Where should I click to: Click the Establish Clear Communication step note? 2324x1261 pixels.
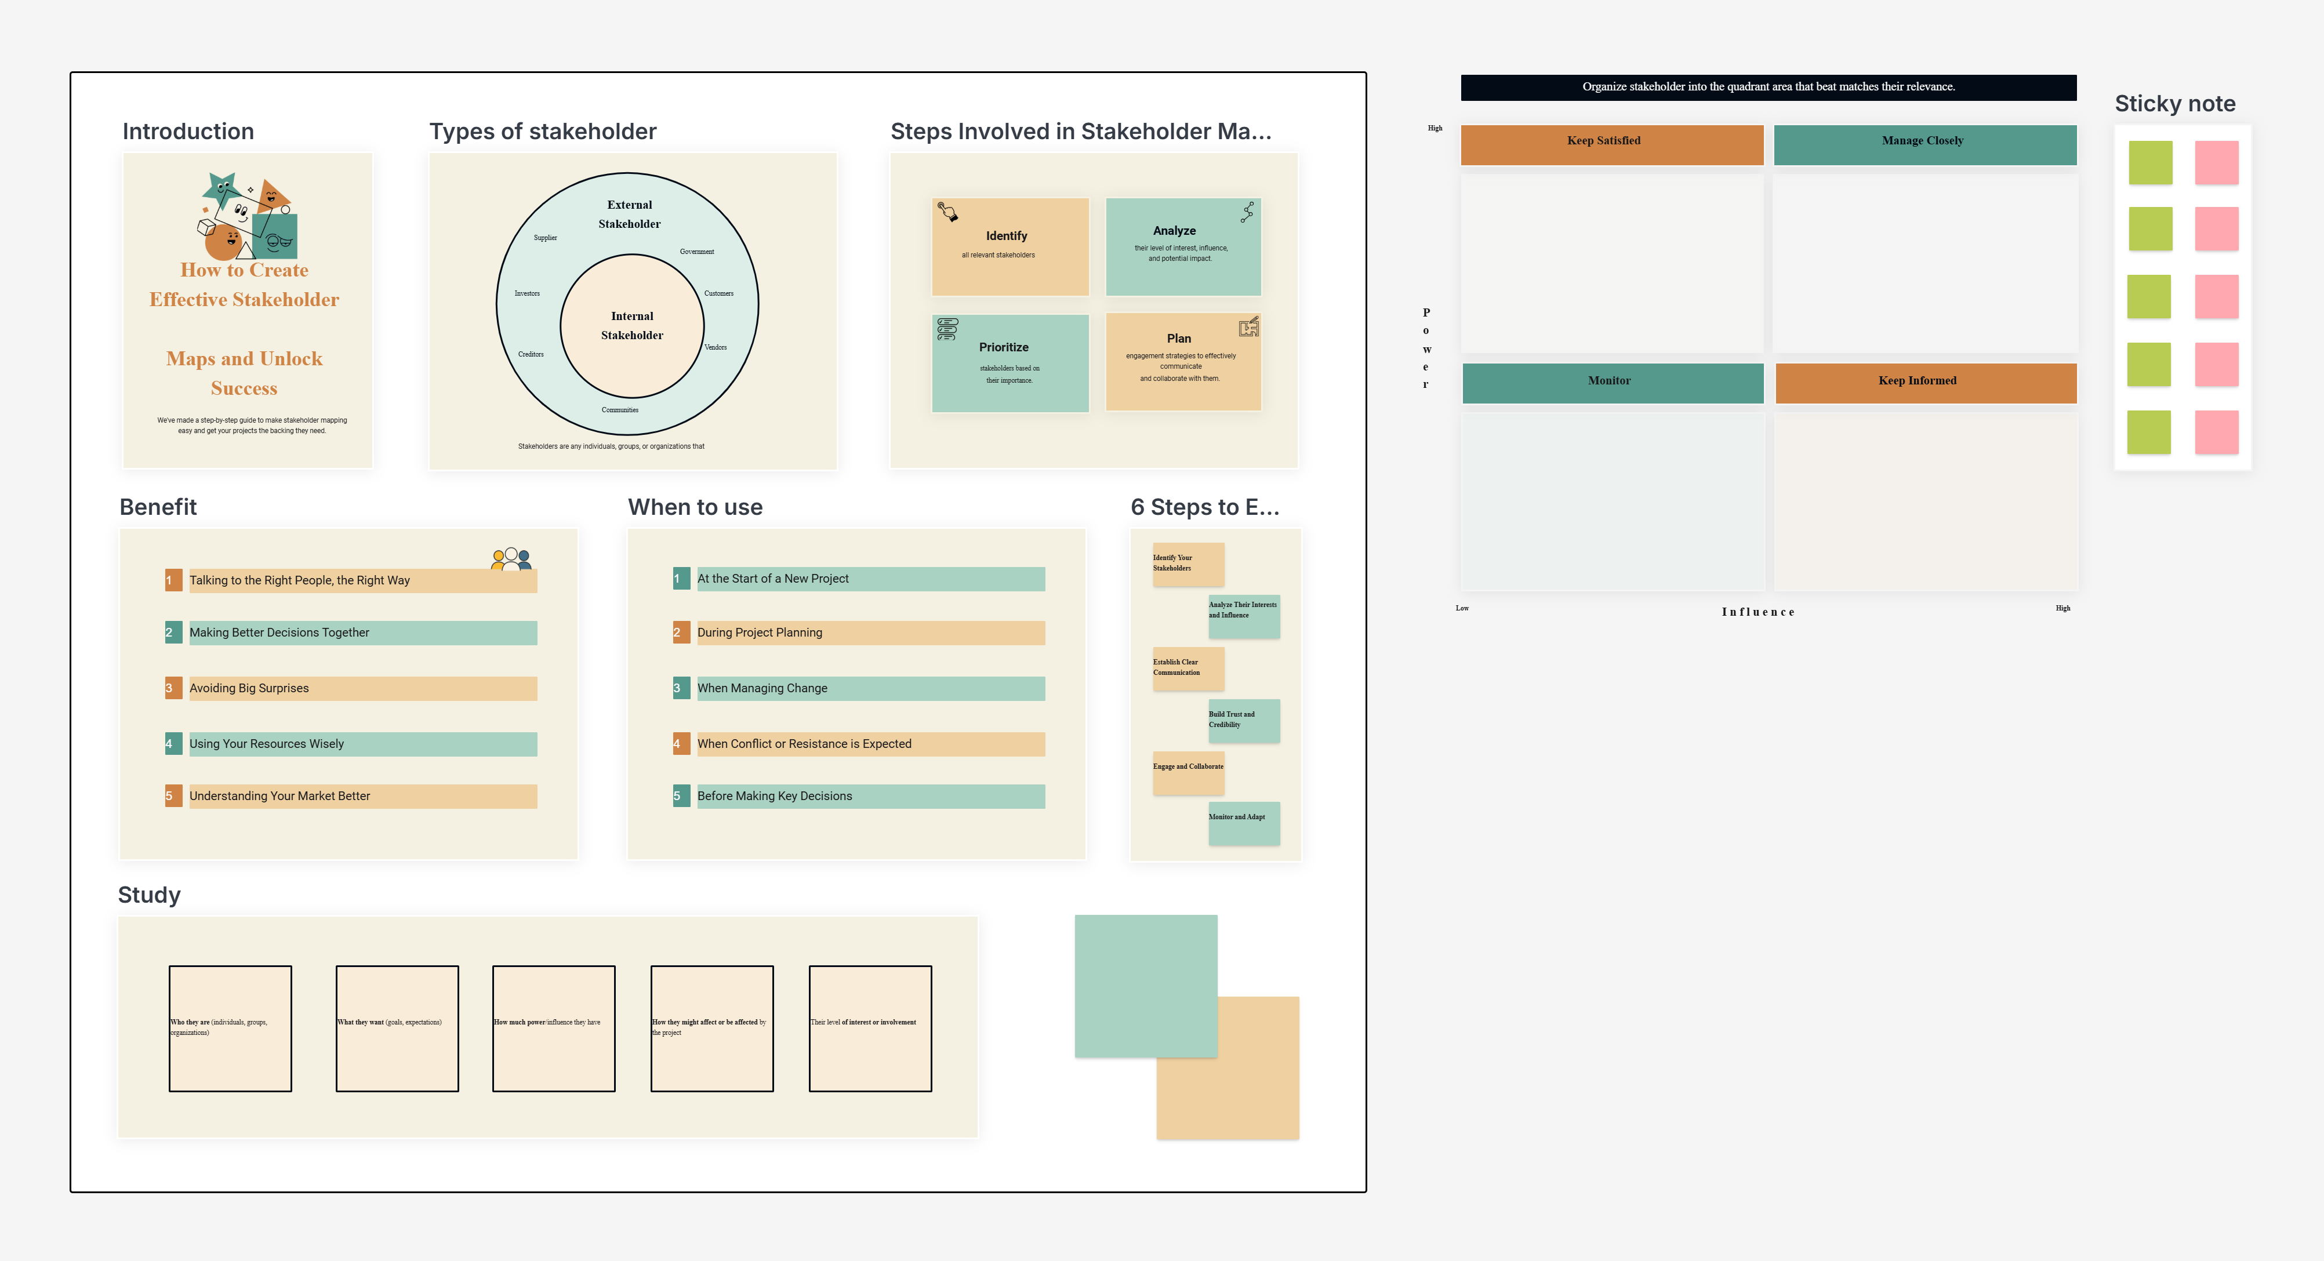(x=1188, y=669)
